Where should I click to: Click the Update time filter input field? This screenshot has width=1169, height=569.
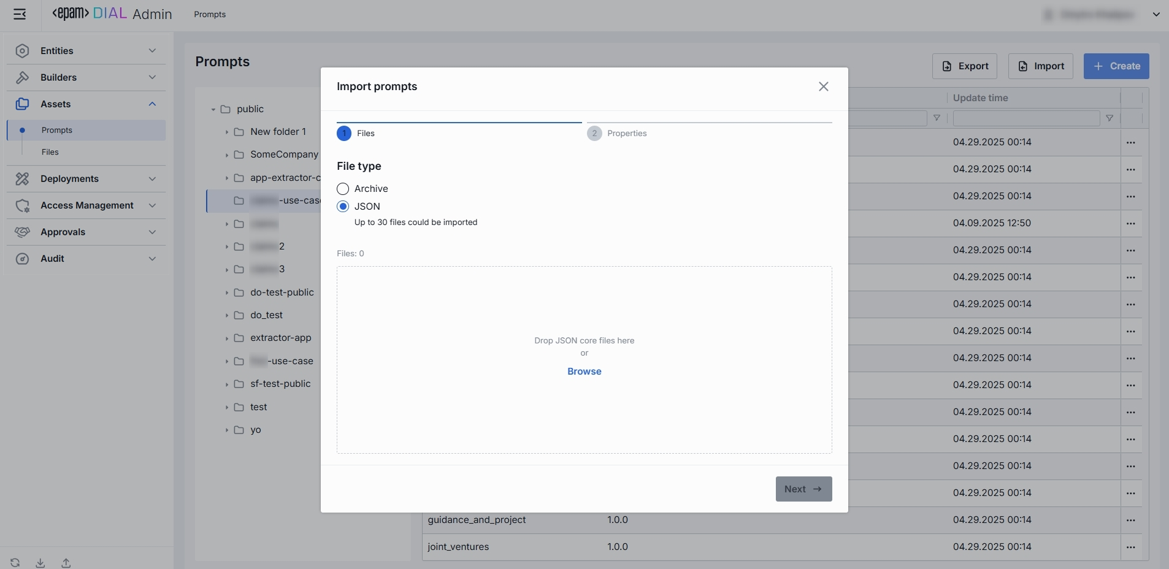point(1025,118)
